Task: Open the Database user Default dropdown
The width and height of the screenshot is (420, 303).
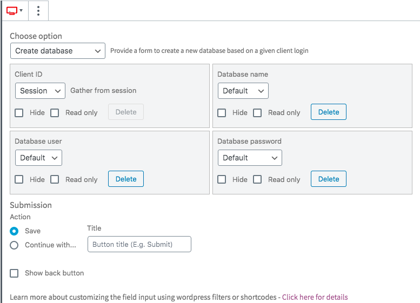Action: coord(38,158)
